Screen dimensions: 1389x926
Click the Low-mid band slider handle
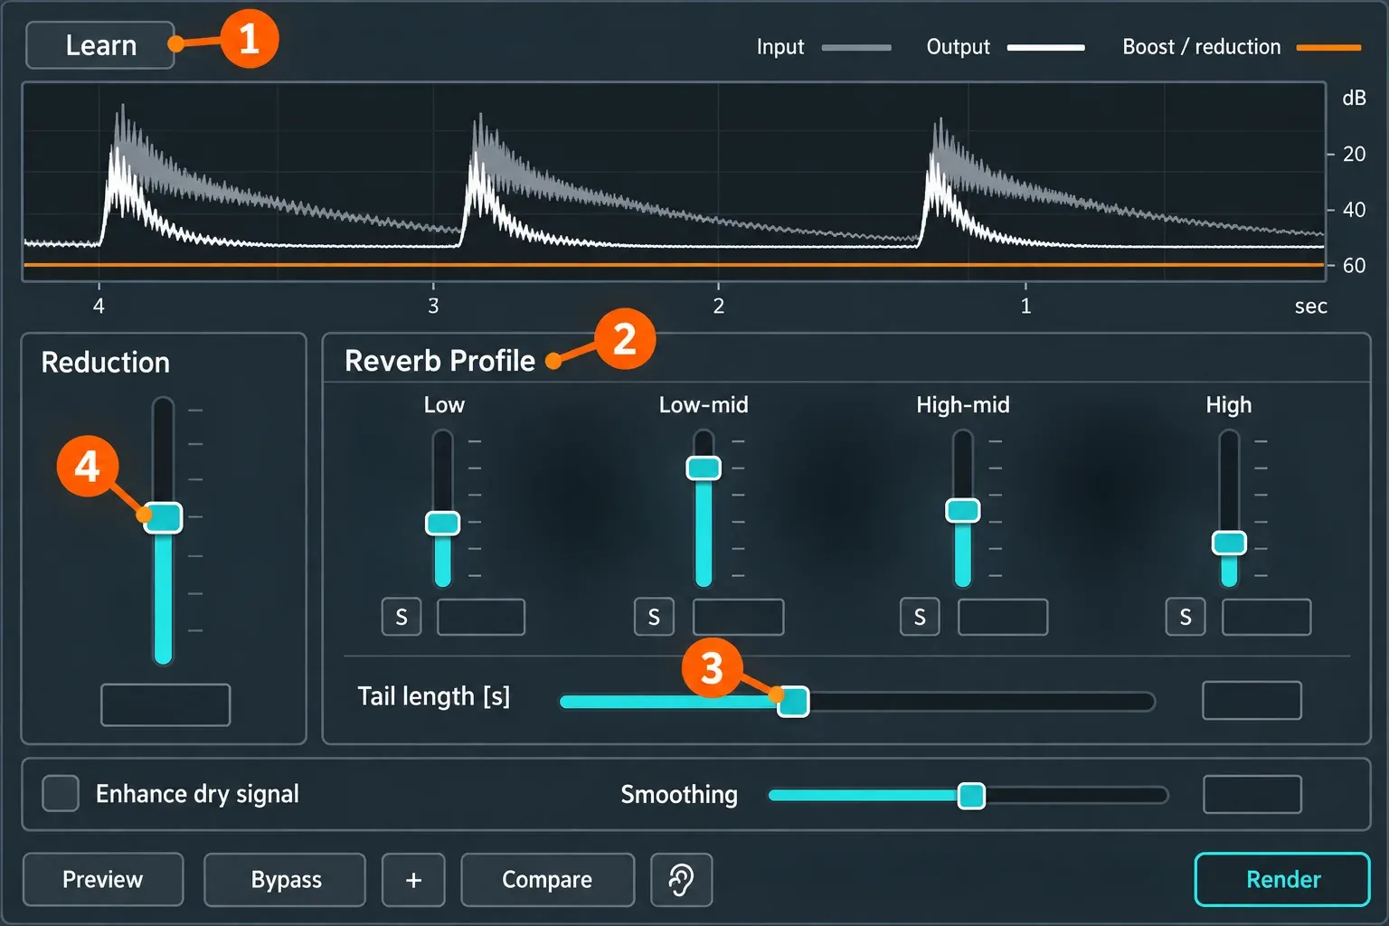click(704, 468)
